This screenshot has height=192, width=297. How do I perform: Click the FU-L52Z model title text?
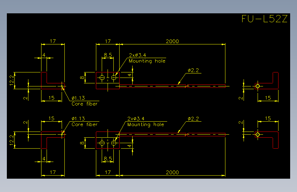pyautogui.click(x=264, y=19)
